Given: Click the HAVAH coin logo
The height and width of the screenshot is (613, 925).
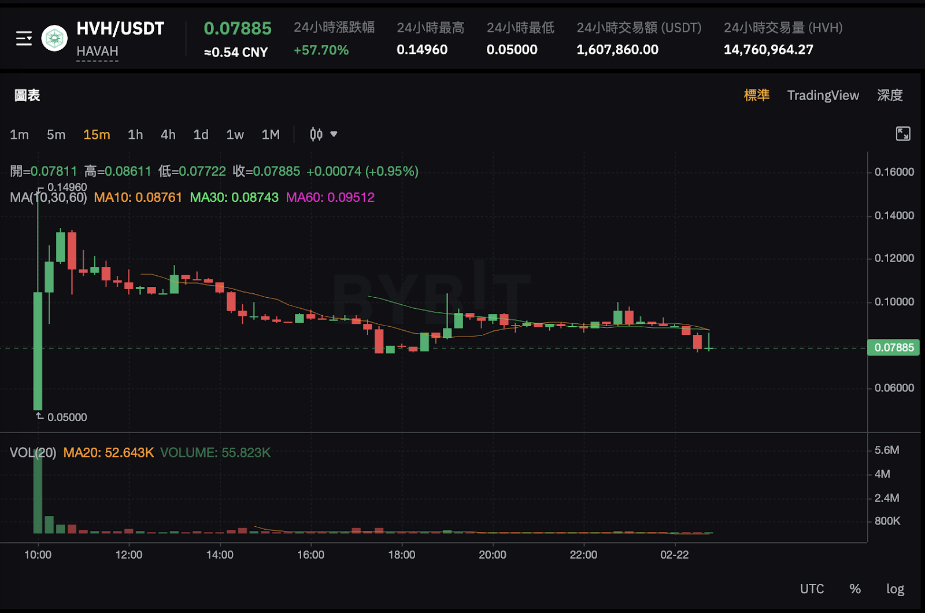Looking at the screenshot, I should pos(54,39).
